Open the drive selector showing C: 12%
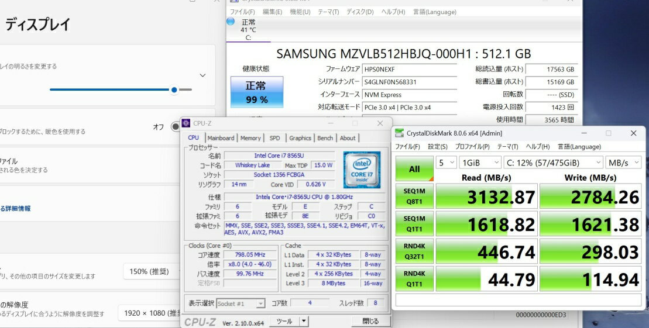 pos(554,162)
